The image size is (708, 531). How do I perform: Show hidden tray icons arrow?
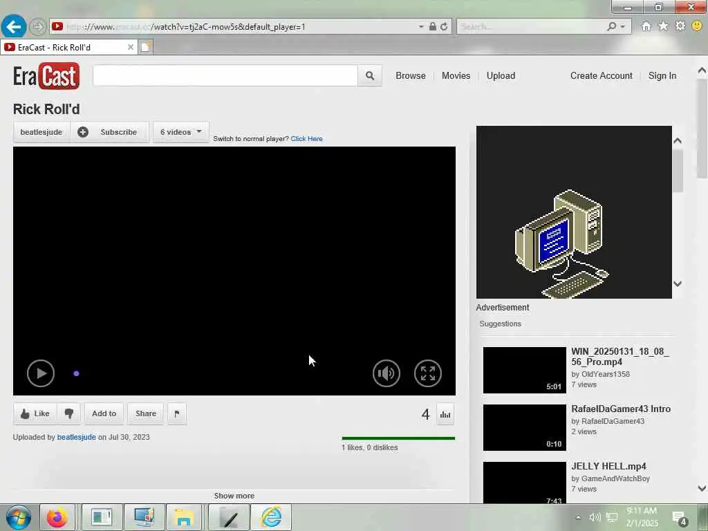coord(578,517)
